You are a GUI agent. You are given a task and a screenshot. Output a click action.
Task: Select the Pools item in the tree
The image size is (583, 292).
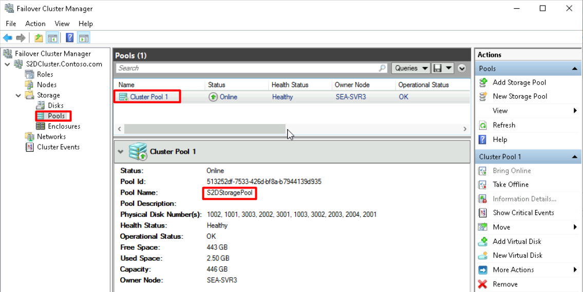56,116
